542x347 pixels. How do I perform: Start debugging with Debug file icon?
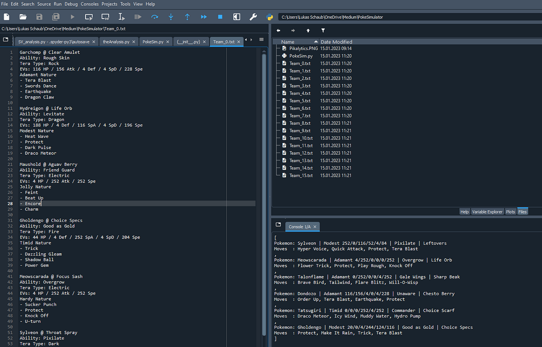138,17
